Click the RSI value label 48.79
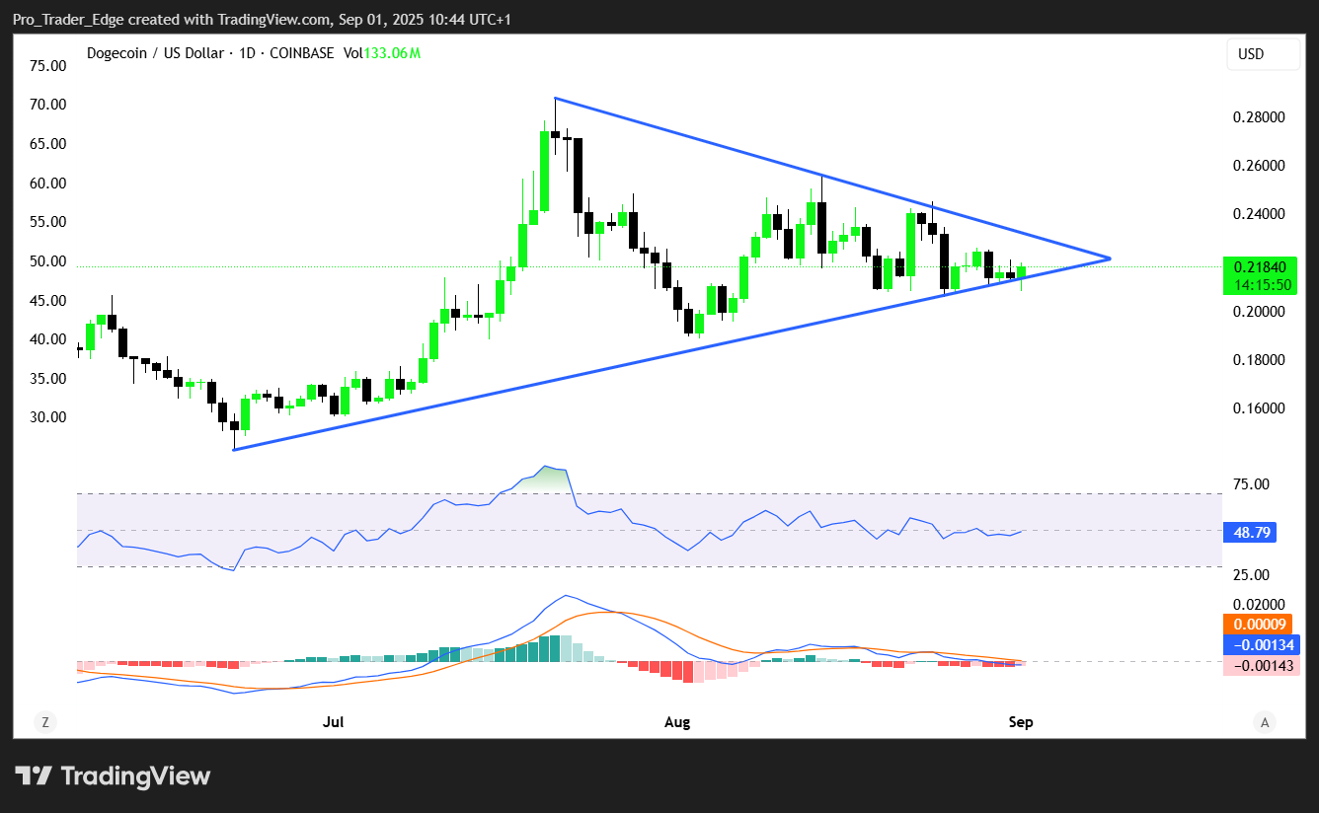 [1249, 533]
